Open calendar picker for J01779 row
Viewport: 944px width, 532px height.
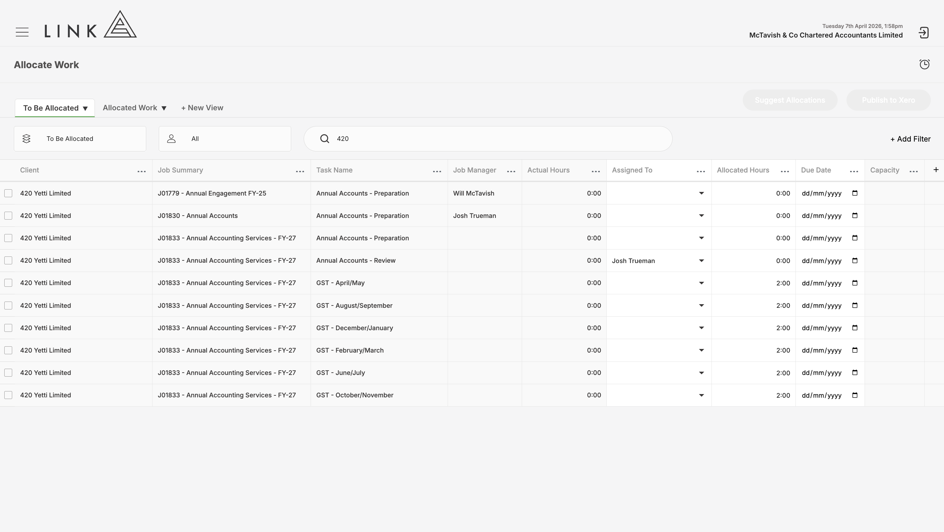point(855,193)
